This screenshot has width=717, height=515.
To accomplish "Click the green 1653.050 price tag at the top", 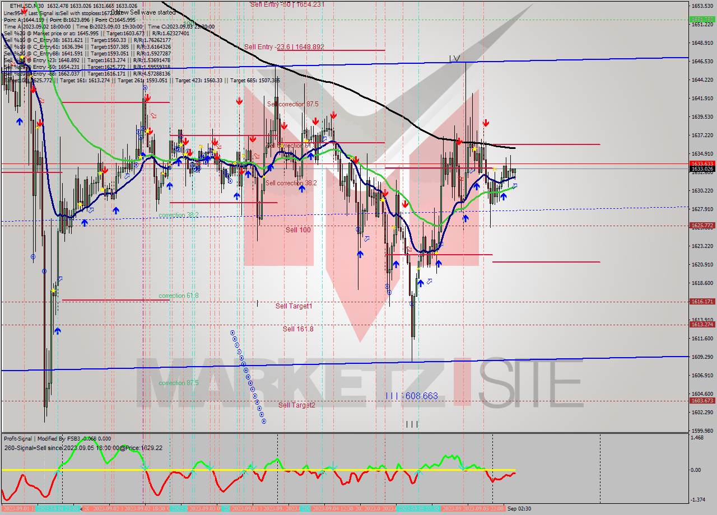I will point(702,19).
